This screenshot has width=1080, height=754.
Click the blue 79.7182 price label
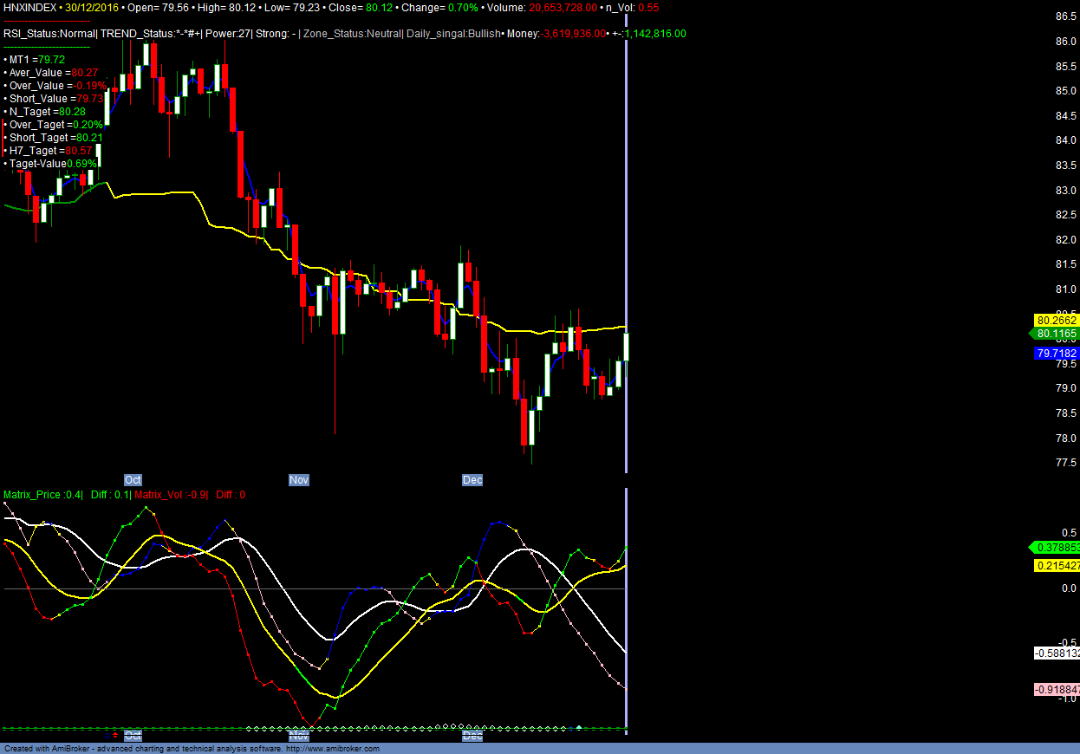(x=1056, y=354)
